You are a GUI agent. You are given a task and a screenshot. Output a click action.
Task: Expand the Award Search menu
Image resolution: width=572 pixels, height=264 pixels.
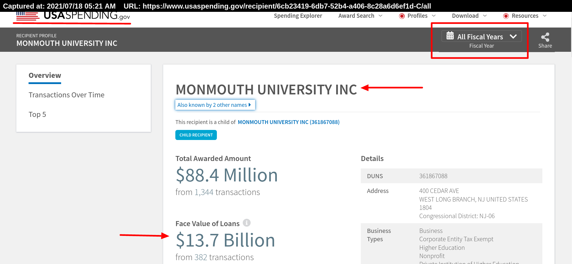[x=360, y=16]
